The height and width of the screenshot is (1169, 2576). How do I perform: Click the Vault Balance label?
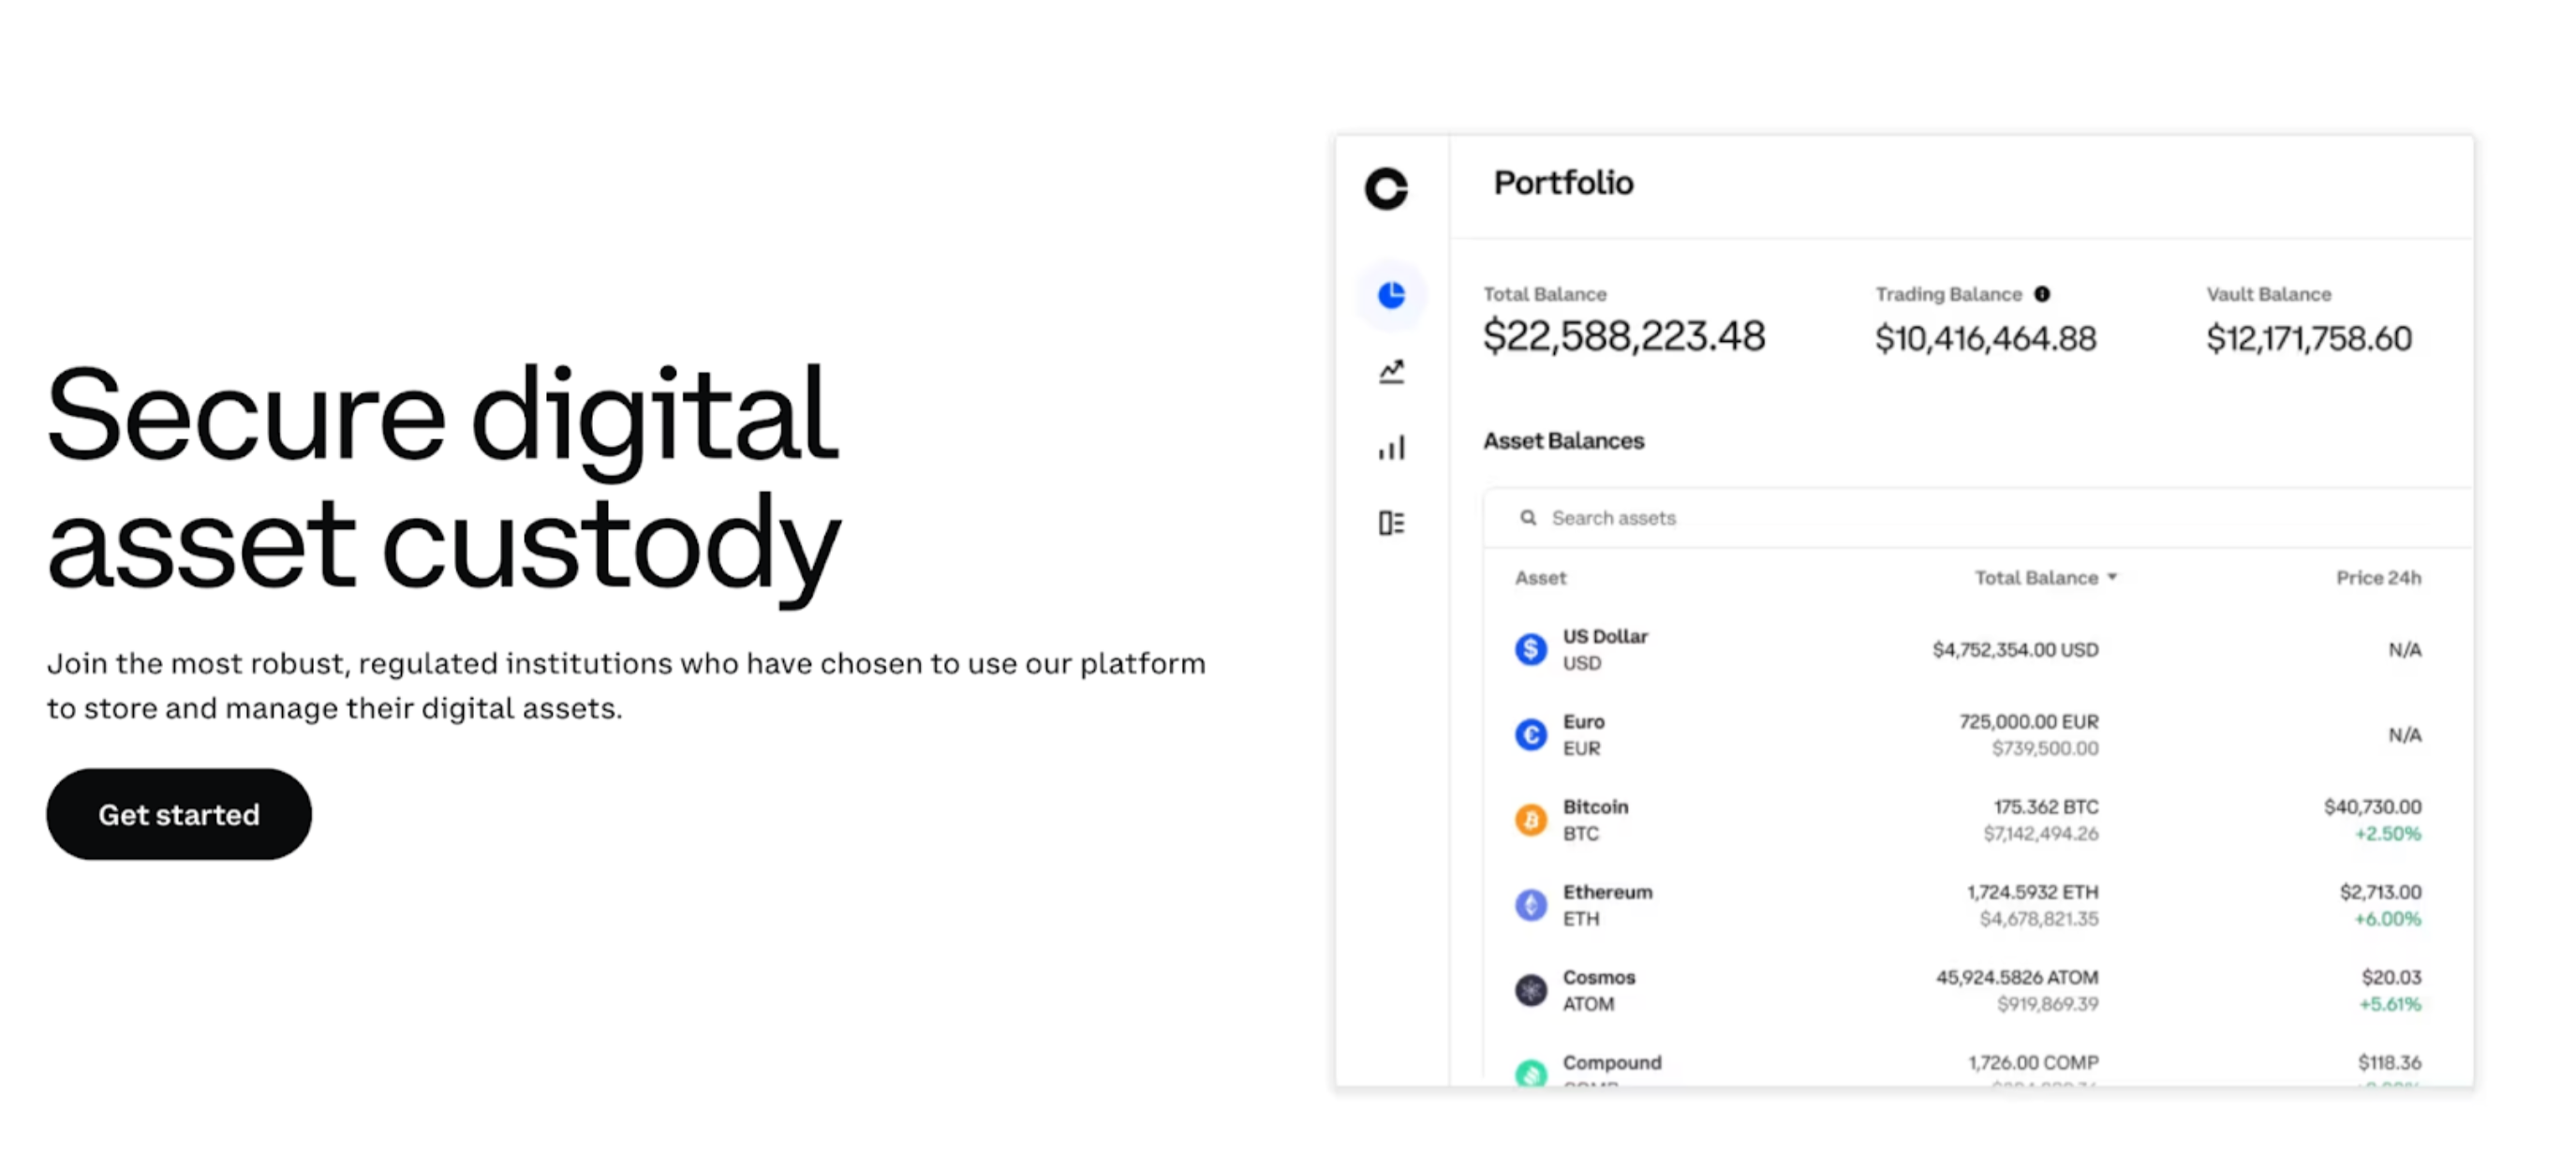[x=2269, y=294]
